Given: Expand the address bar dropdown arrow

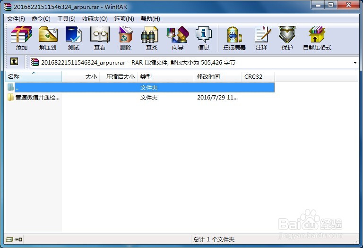Looking at the screenshot, I should coord(355,63).
